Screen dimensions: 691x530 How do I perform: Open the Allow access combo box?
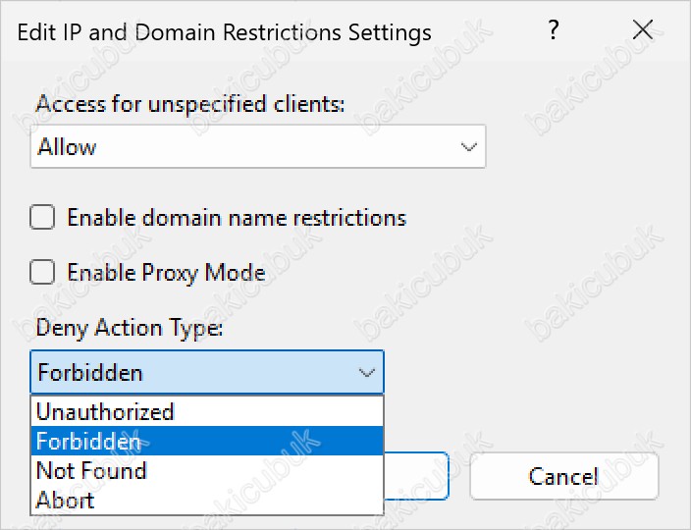[258, 146]
